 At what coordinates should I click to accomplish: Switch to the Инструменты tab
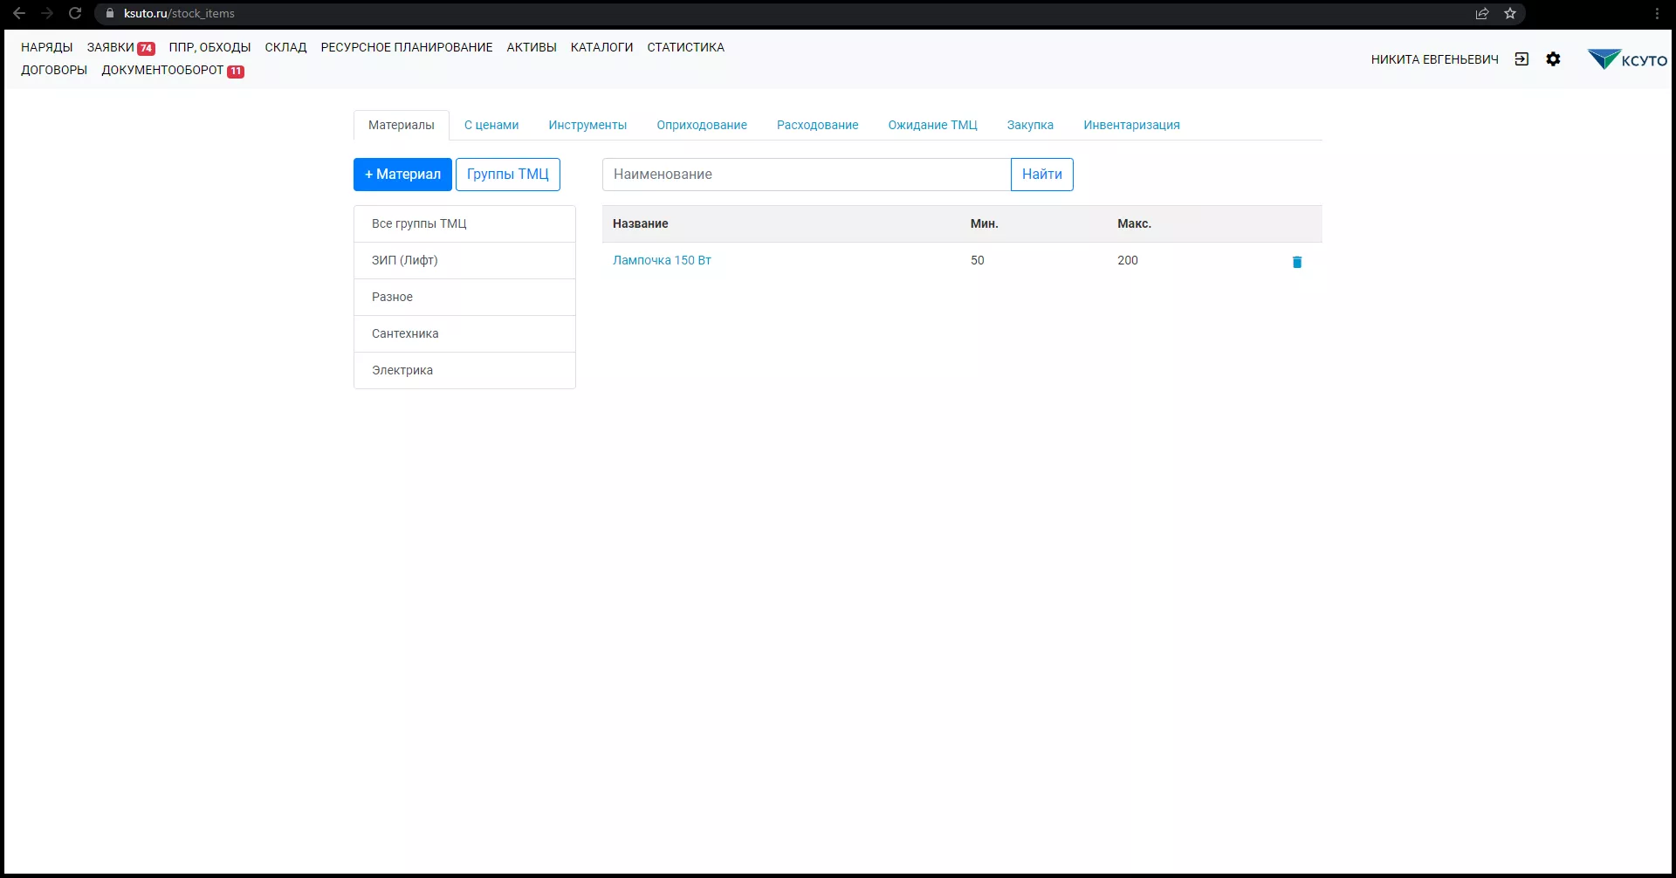click(x=587, y=125)
